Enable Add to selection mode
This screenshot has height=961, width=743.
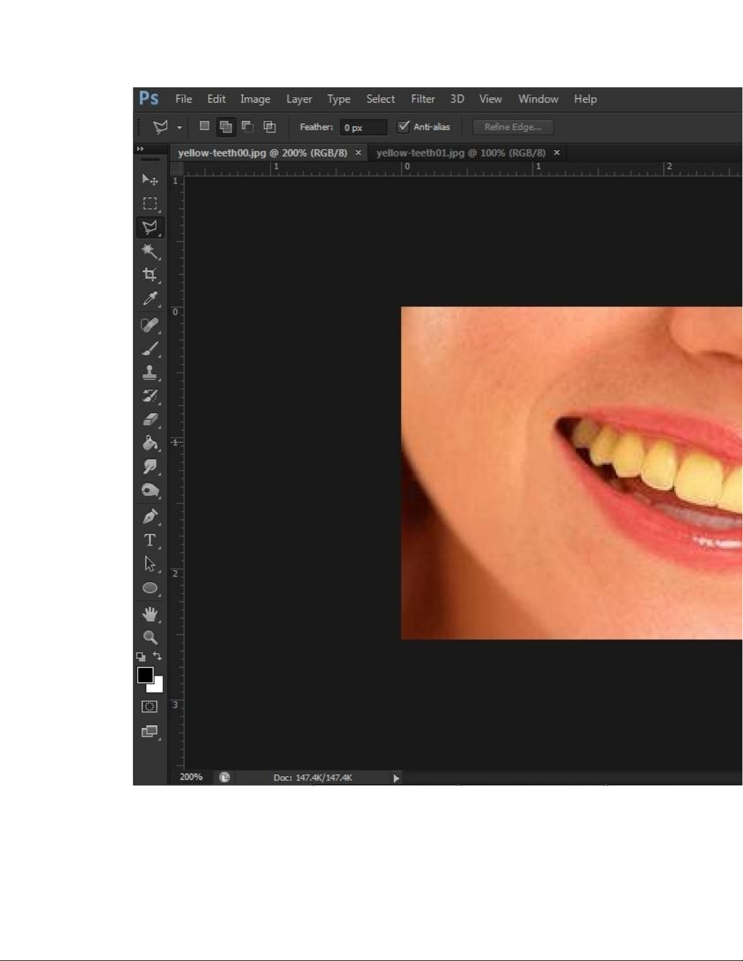click(x=226, y=127)
